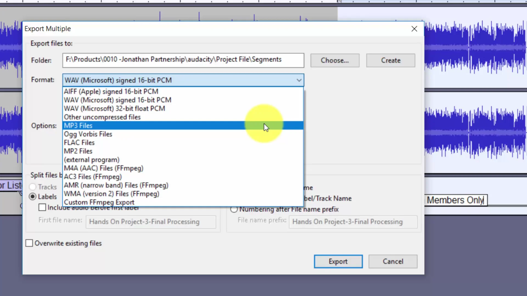Click the Export button
527x296 pixels.
(338, 261)
